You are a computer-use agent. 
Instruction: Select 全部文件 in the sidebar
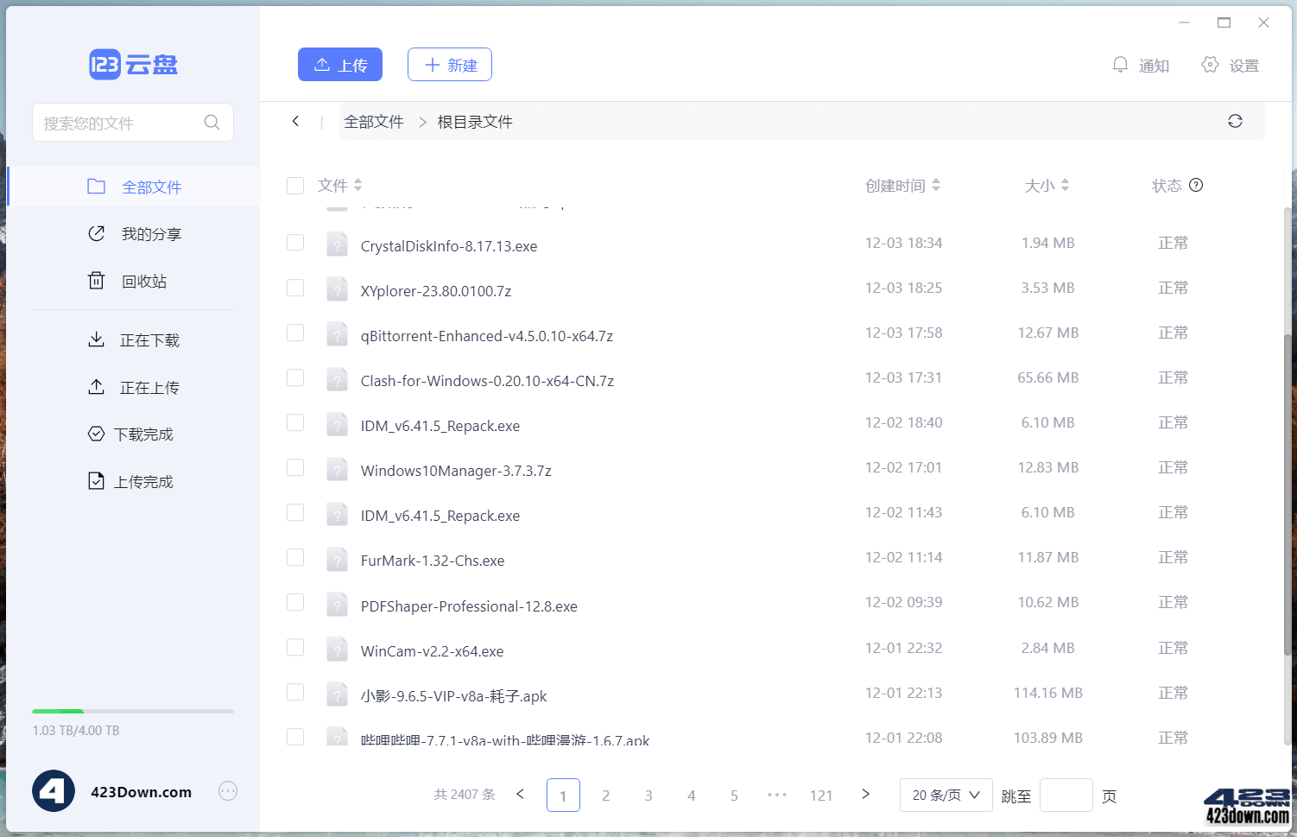tap(152, 186)
